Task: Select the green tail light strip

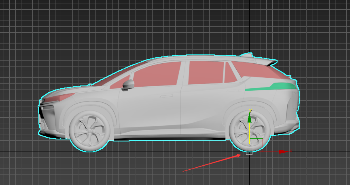Action: (271, 87)
